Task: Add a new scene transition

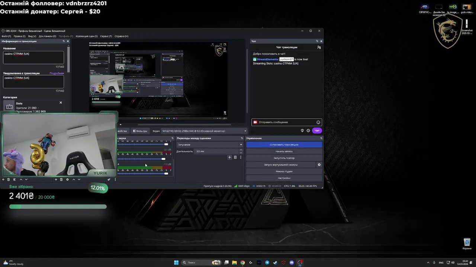Action: click(x=229, y=157)
